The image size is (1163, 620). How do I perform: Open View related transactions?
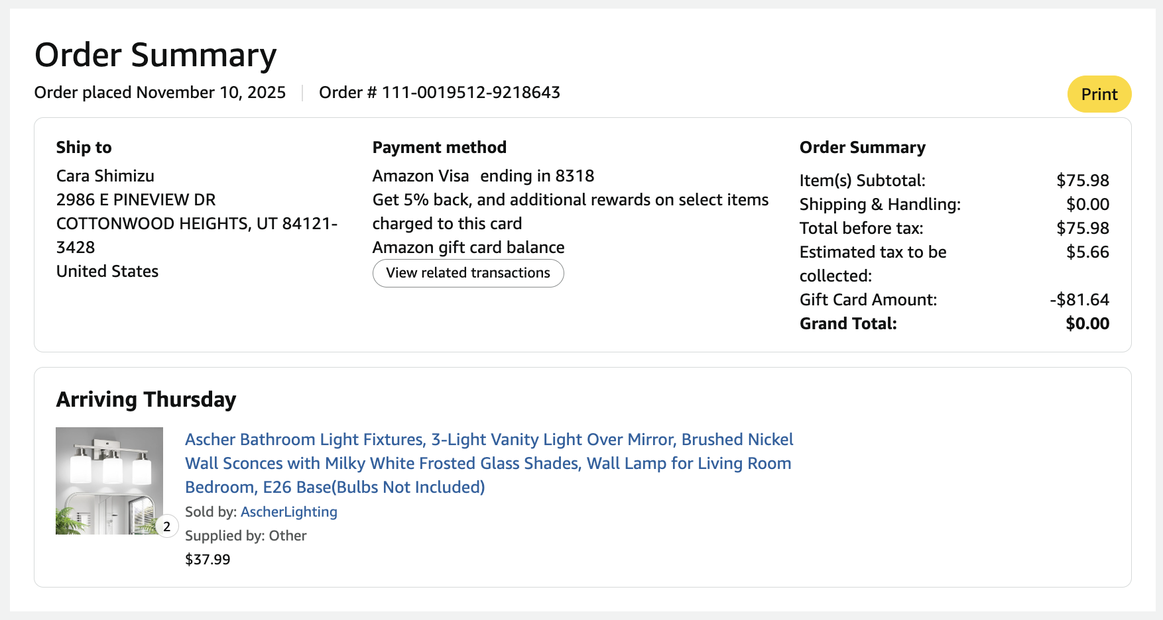click(x=467, y=273)
